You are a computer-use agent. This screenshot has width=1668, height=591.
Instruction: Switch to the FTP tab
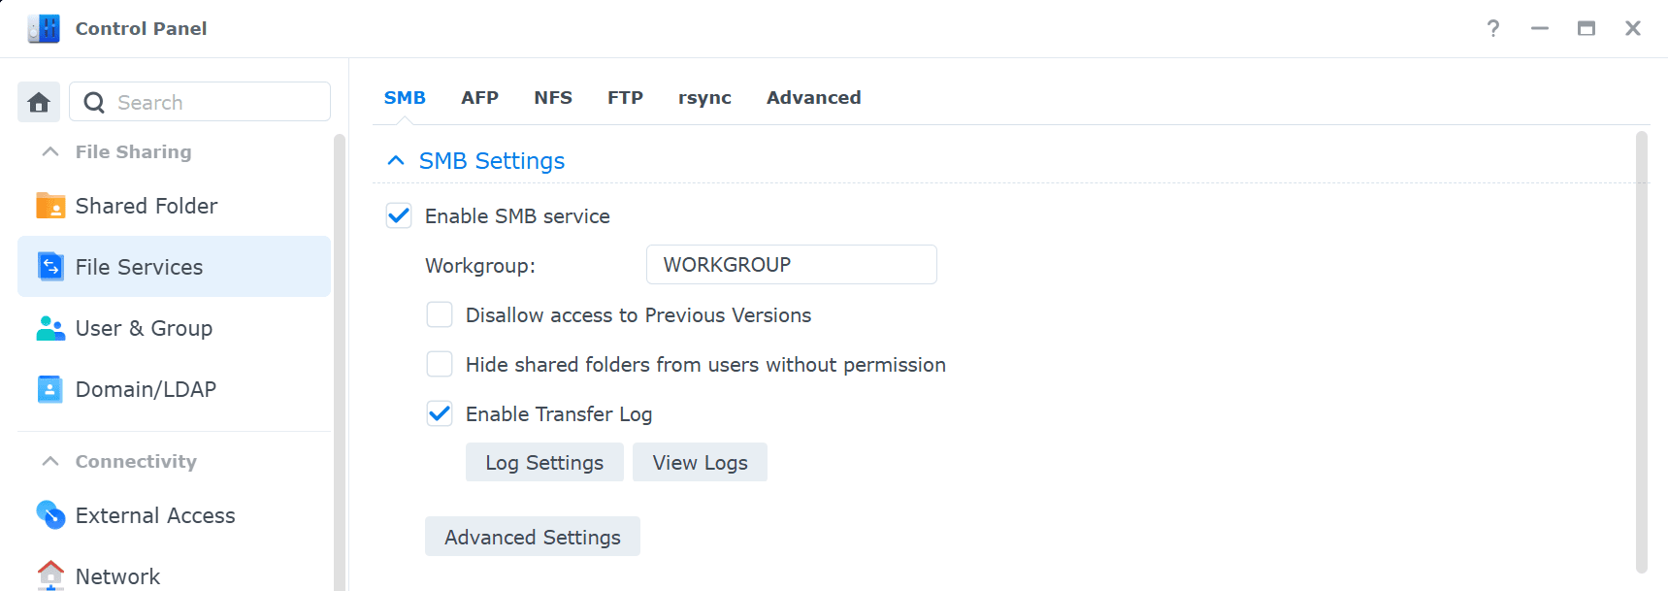click(x=625, y=98)
